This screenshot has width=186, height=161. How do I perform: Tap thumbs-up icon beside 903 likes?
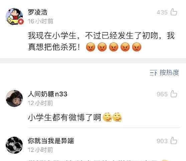(x=174, y=141)
